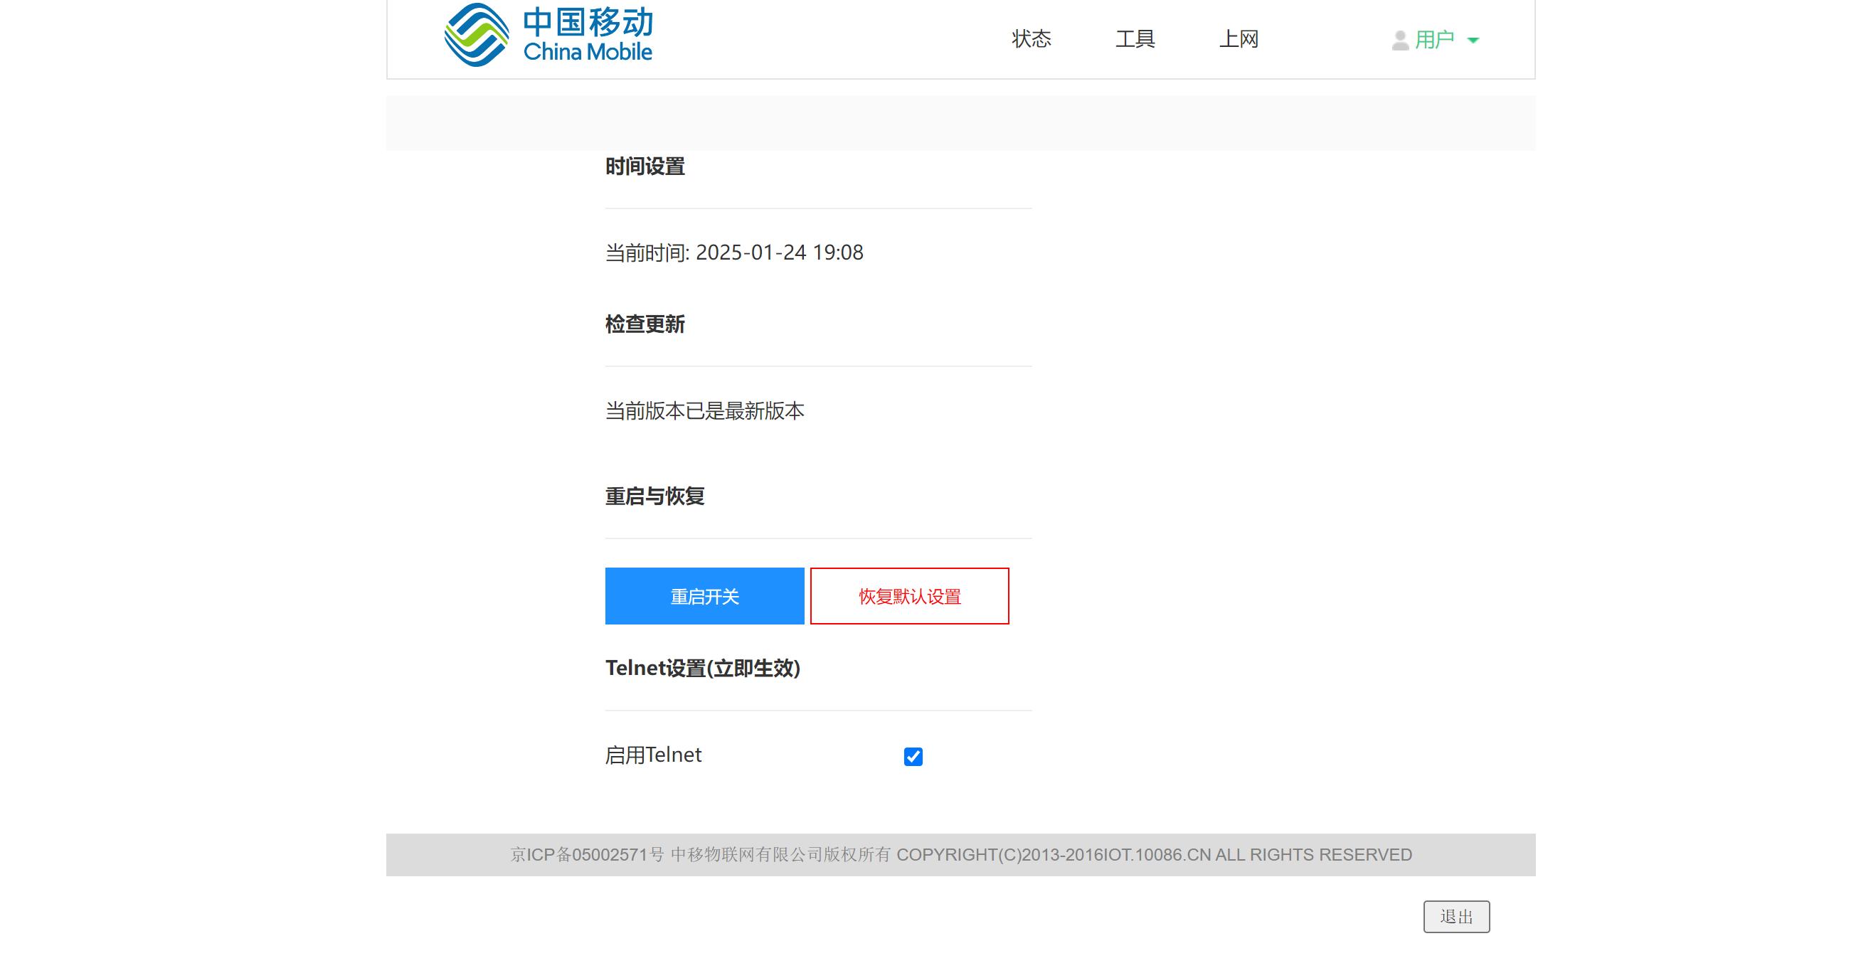Click the footer ICP copyright text

(960, 854)
